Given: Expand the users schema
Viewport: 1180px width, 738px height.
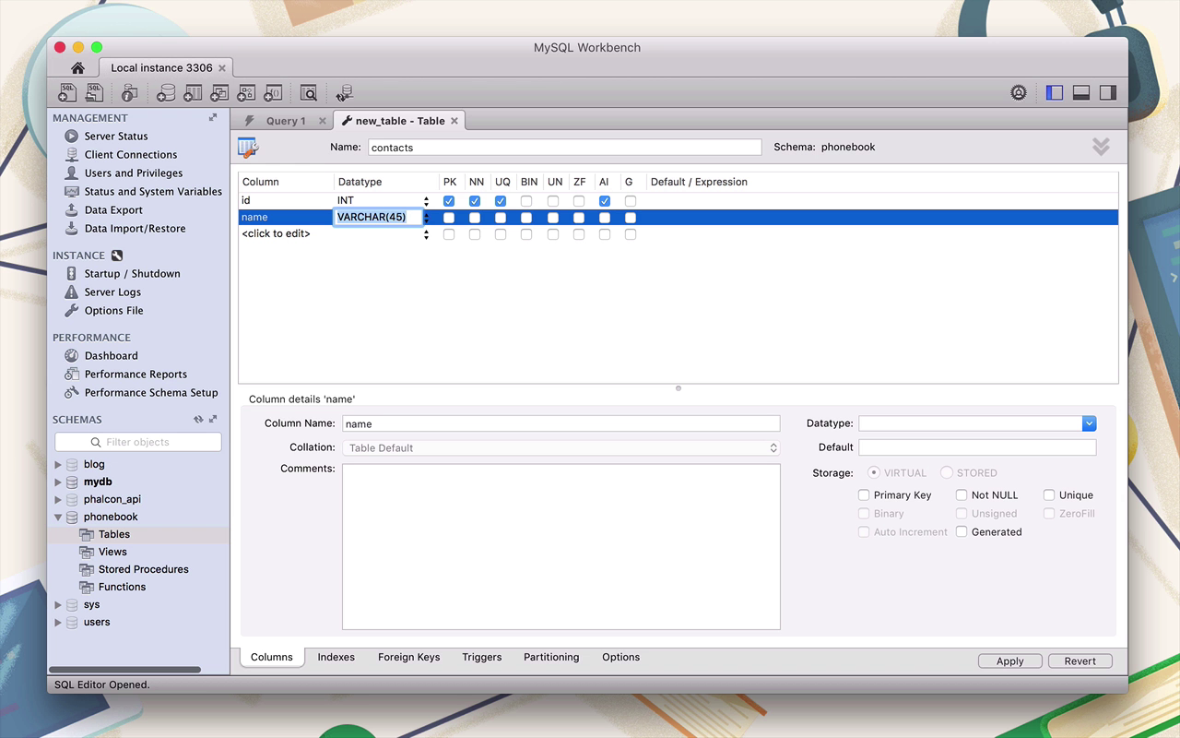Looking at the screenshot, I should coord(58,622).
